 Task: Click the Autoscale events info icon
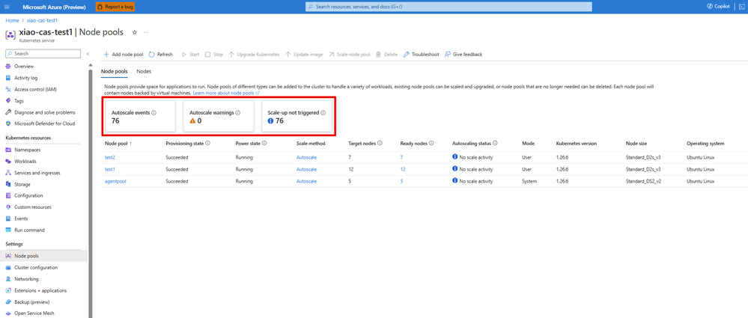click(154, 113)
